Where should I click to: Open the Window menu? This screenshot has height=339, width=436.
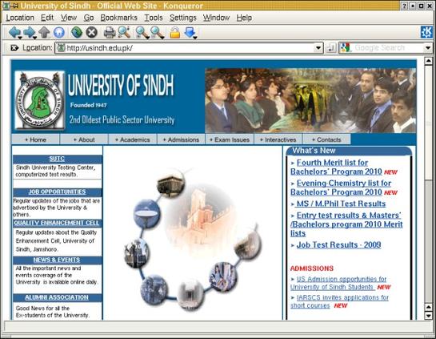(x=216, y=18)
